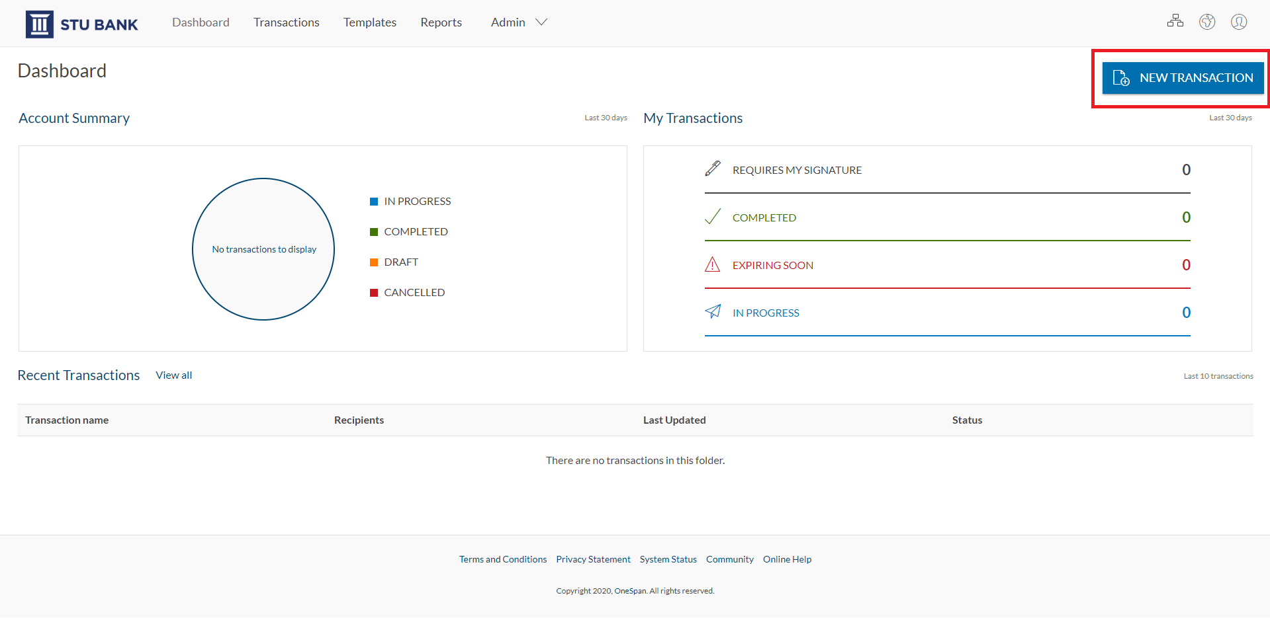Expand the Admin dropdown chevron

pos(541,22)
